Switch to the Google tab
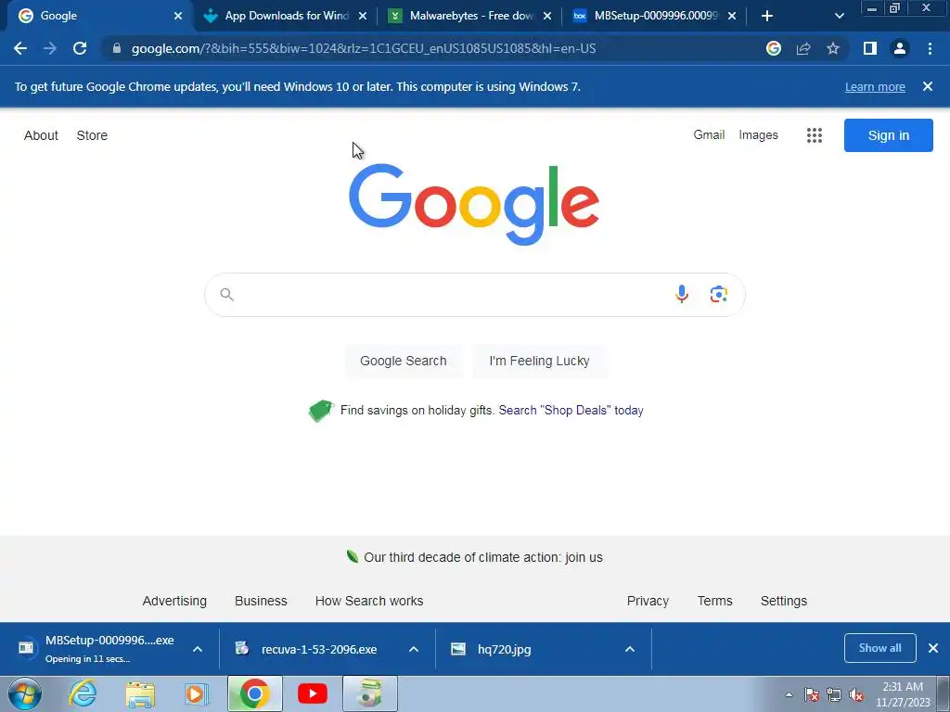The image size is (950, 712). point(96,16)
